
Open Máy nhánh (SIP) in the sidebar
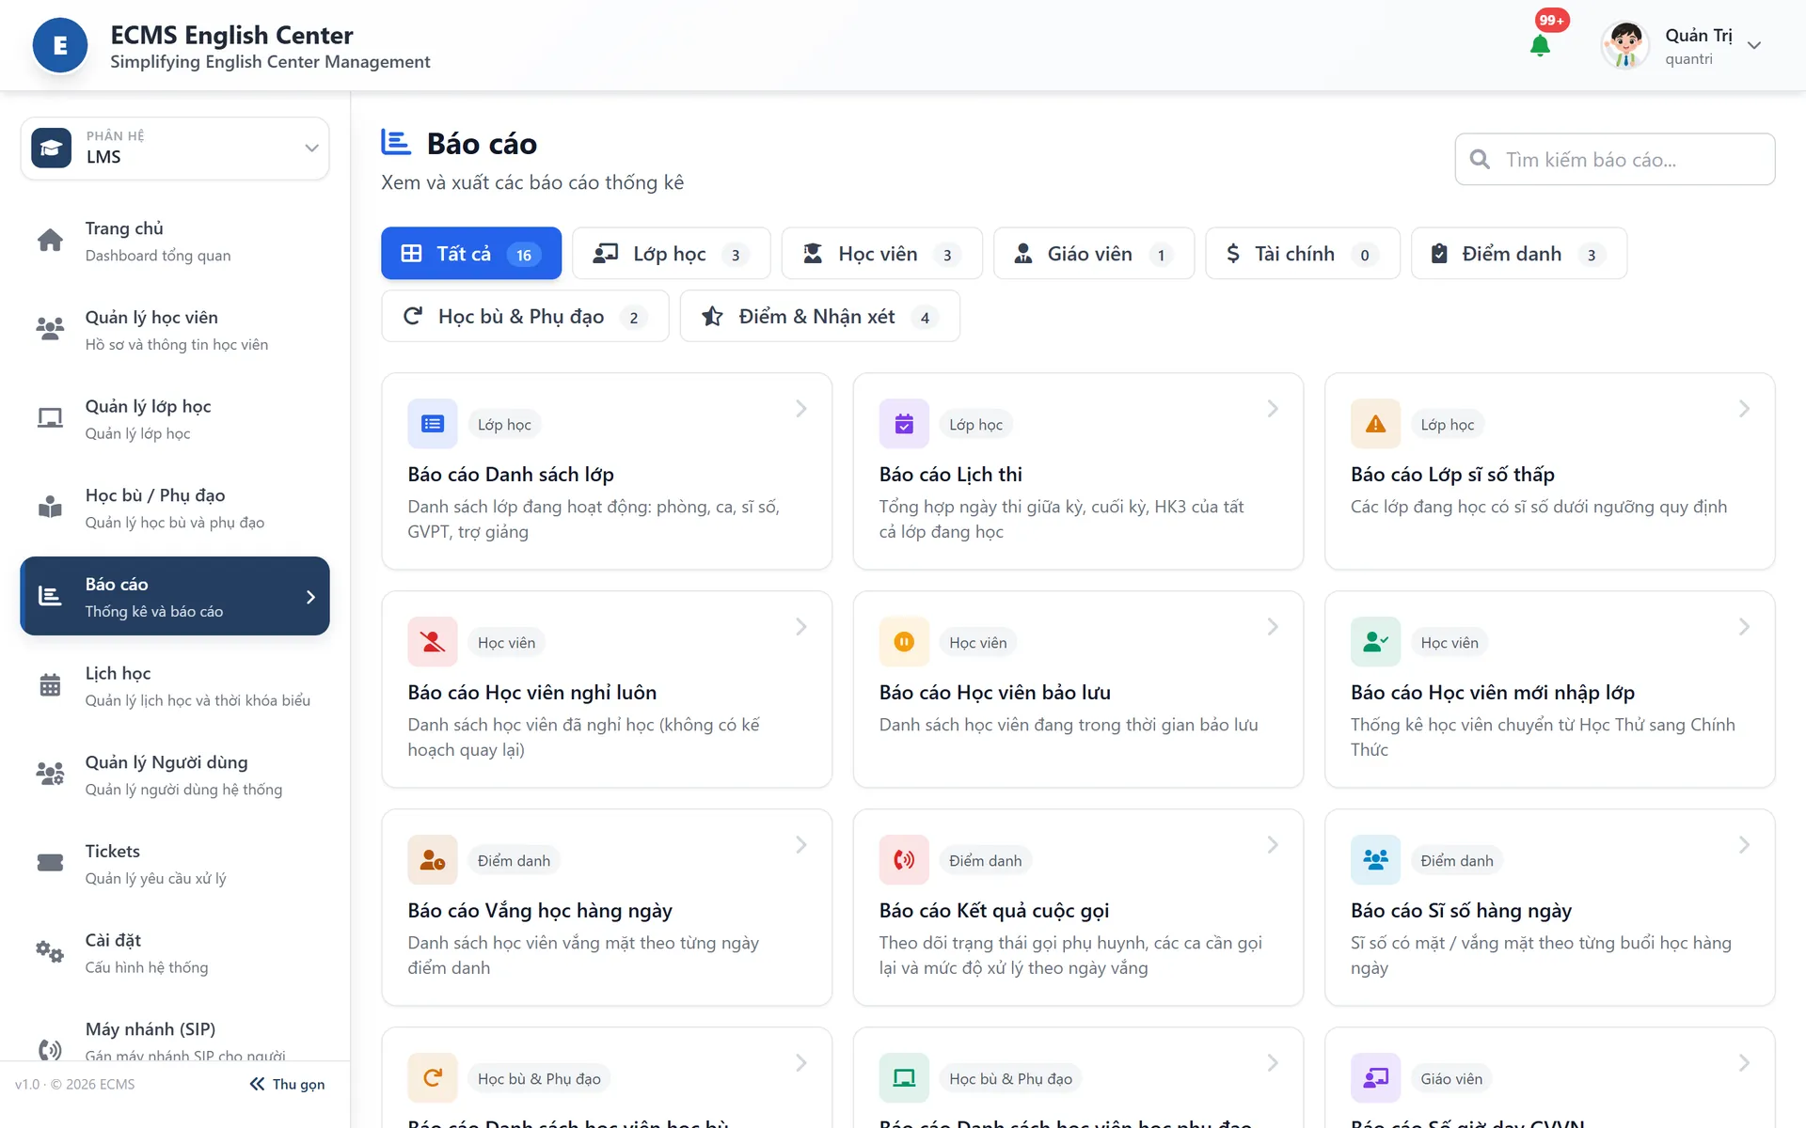pyautogui.click(x=175, y=1042)
